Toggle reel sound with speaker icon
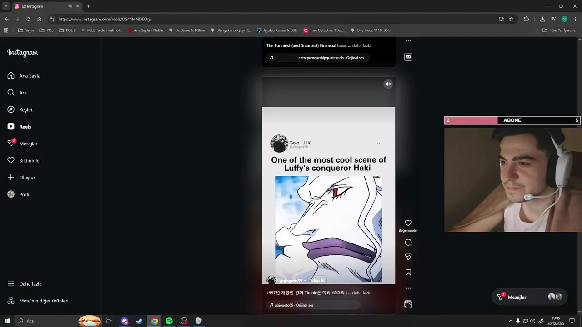 pos(388,84)
